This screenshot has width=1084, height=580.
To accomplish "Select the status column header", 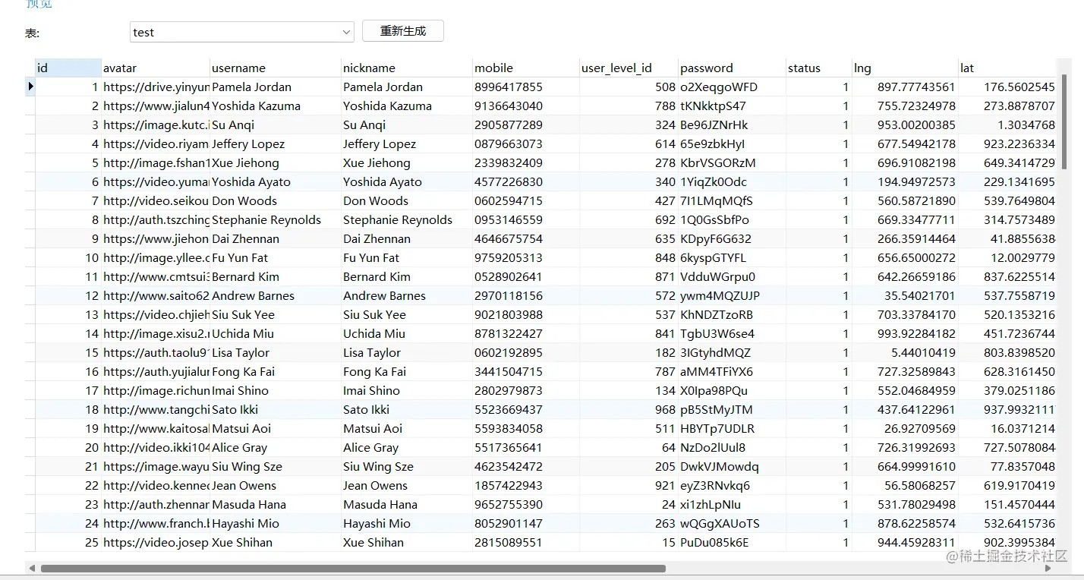I will coord(818,68).
